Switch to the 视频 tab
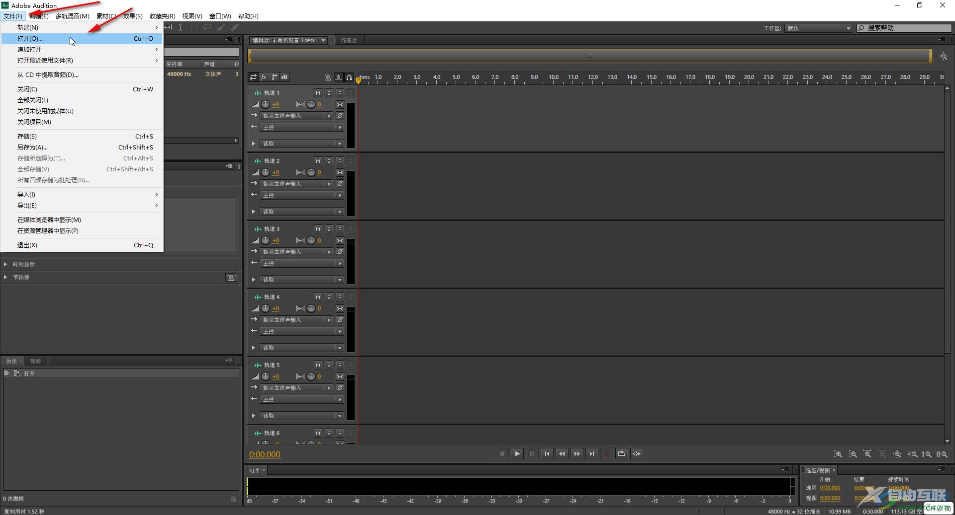This screenshot has width=955, height=515. [x=35, y=361]
